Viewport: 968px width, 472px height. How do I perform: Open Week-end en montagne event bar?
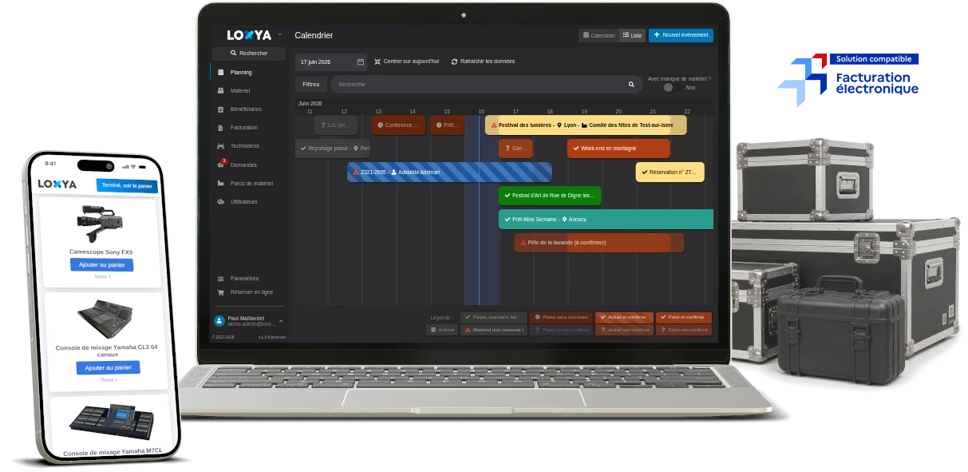618,149
